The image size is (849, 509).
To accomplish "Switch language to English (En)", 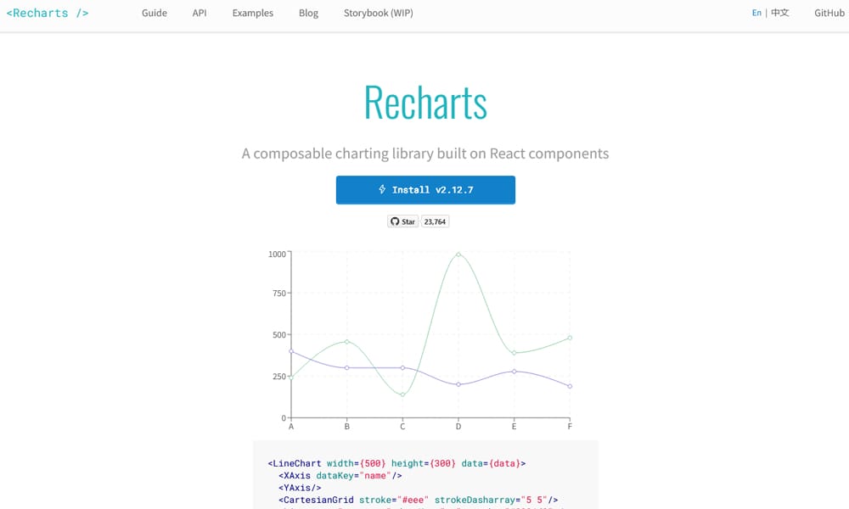I will pos(756,14).
